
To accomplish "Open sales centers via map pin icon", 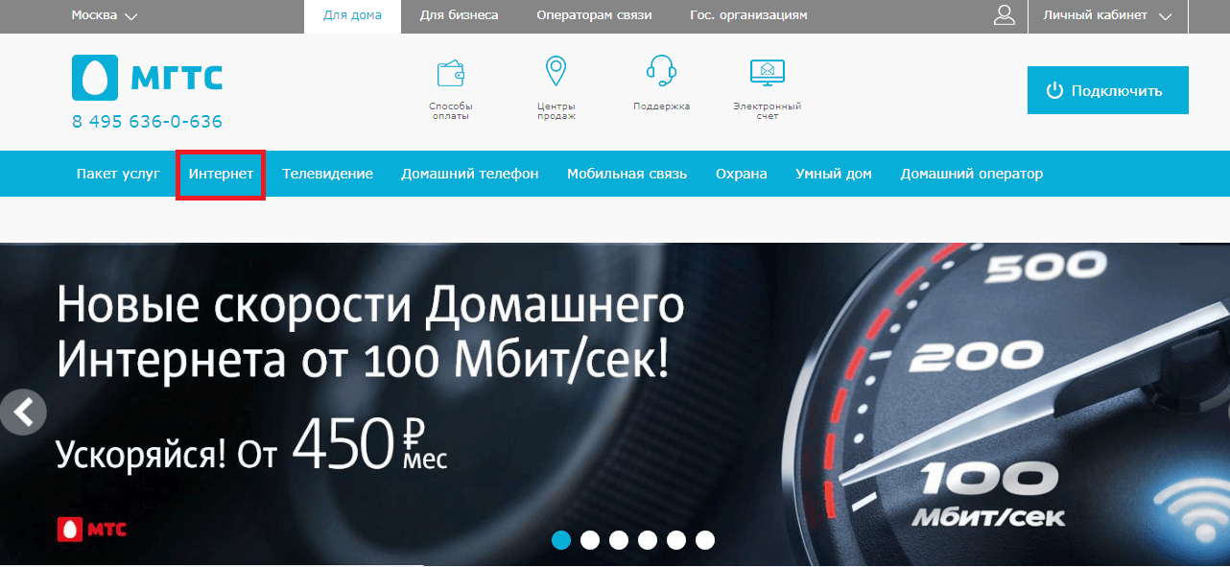I will pyautogui.click(x=556, y=72).
